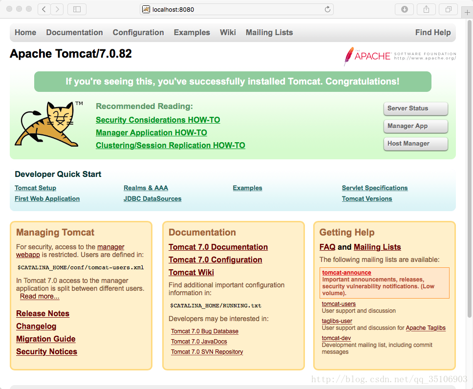Open the Documentation nav item

point(74,32)
